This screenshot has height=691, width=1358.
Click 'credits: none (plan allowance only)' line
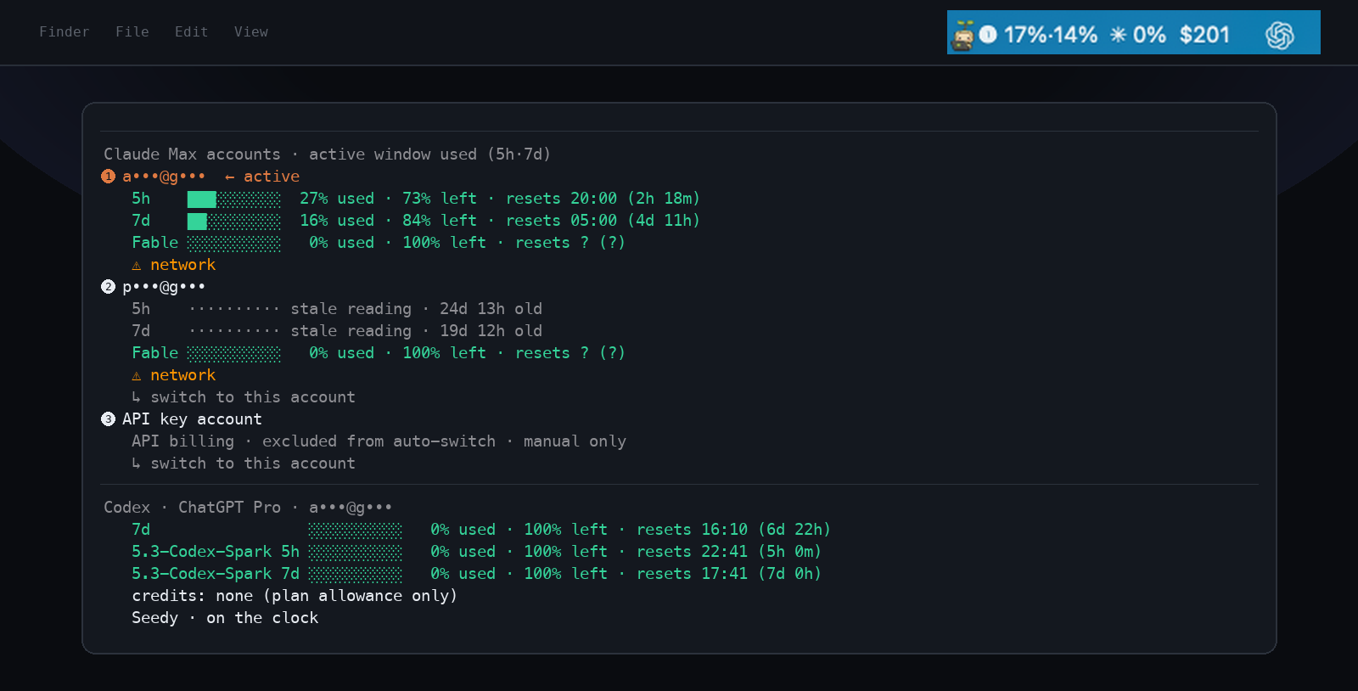(295, 595)
